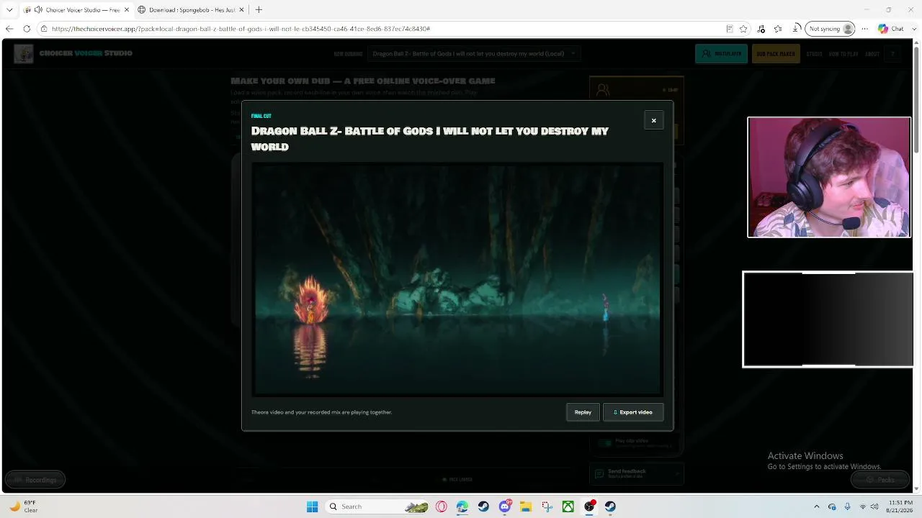
Task: Open the tab search dropdown arrow
Action: coord(9,10)
